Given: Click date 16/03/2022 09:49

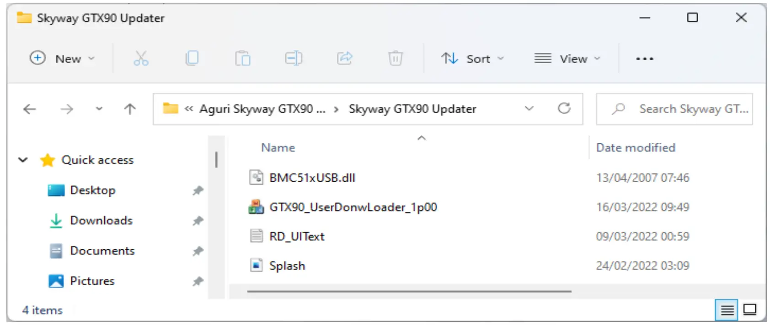Looking at the screenshot, I should tap(642, 207).
